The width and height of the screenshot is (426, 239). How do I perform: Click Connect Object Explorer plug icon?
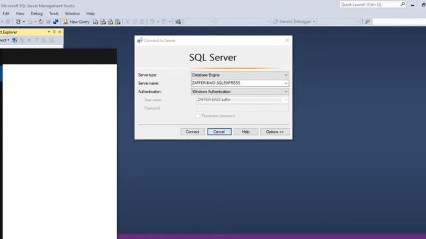click(15, 40)
